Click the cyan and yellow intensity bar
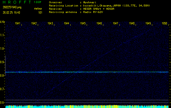Viewport: 171px width, 108px height. click(x=87, y=107)
